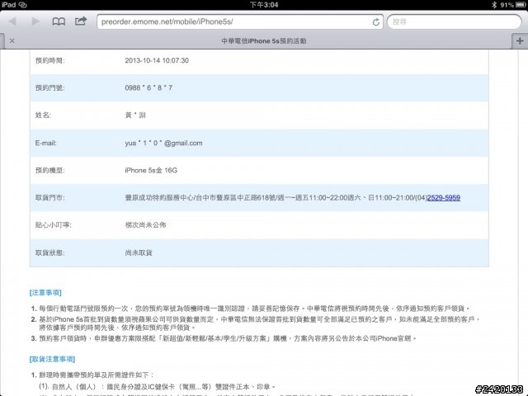
Task: Select the store address text 豐原成功特約服務中心
Action: coord(159,198)
